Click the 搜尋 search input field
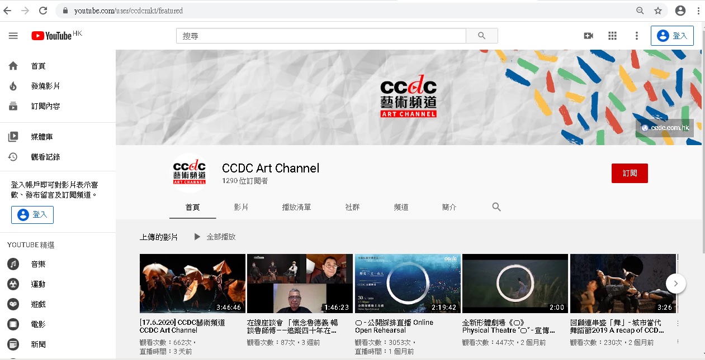705x360 pixels. 321,36
